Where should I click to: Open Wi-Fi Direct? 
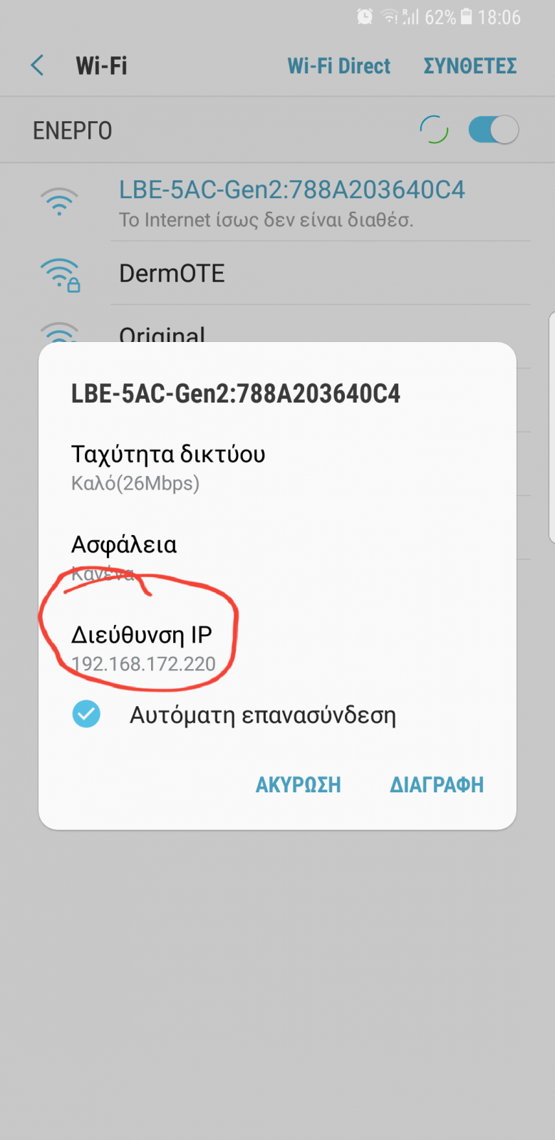(x=339, y=66)
